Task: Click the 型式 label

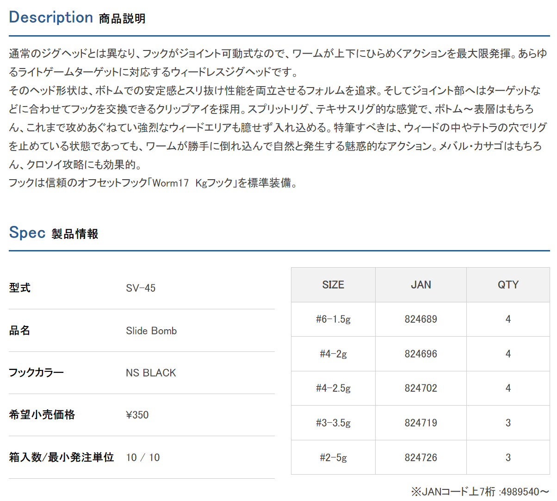Action: [20, 288]
